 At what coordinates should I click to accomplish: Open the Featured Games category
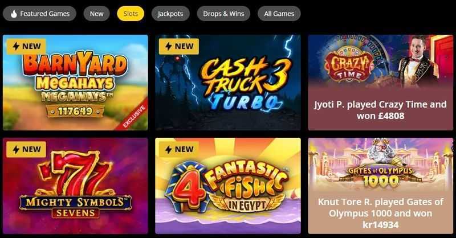[40, 14]
